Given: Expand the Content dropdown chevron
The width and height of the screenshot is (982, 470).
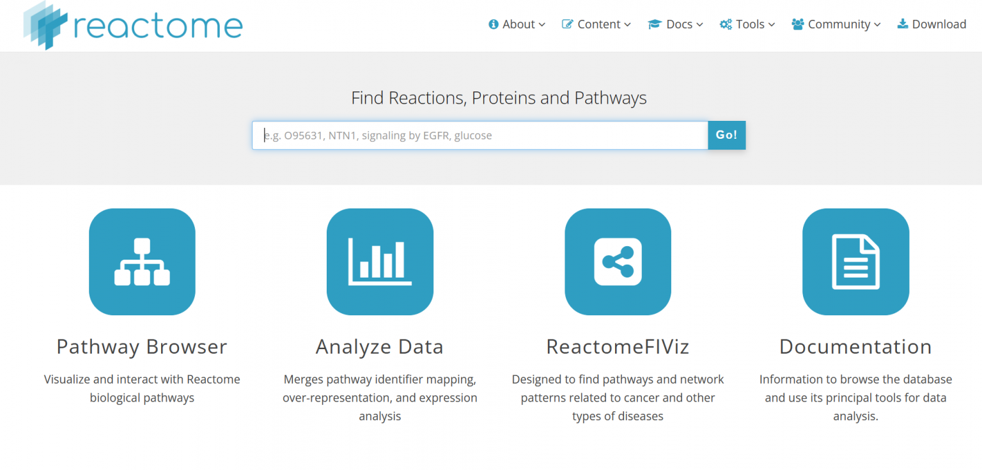Looking at the screenshot, I should [x=628, y=25].
